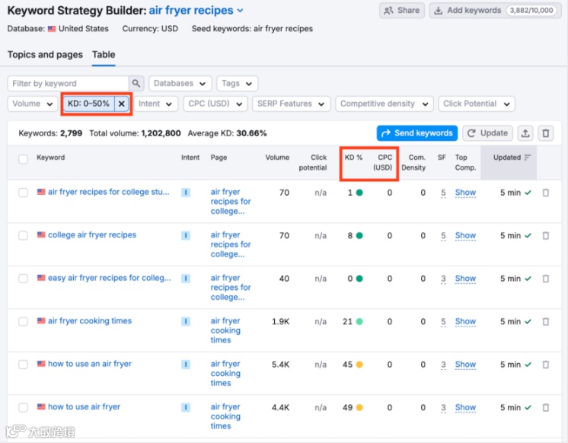Sort by the CPC (USD) column header
The width and height of the screenshot is (568, 443).
point(382,162)
